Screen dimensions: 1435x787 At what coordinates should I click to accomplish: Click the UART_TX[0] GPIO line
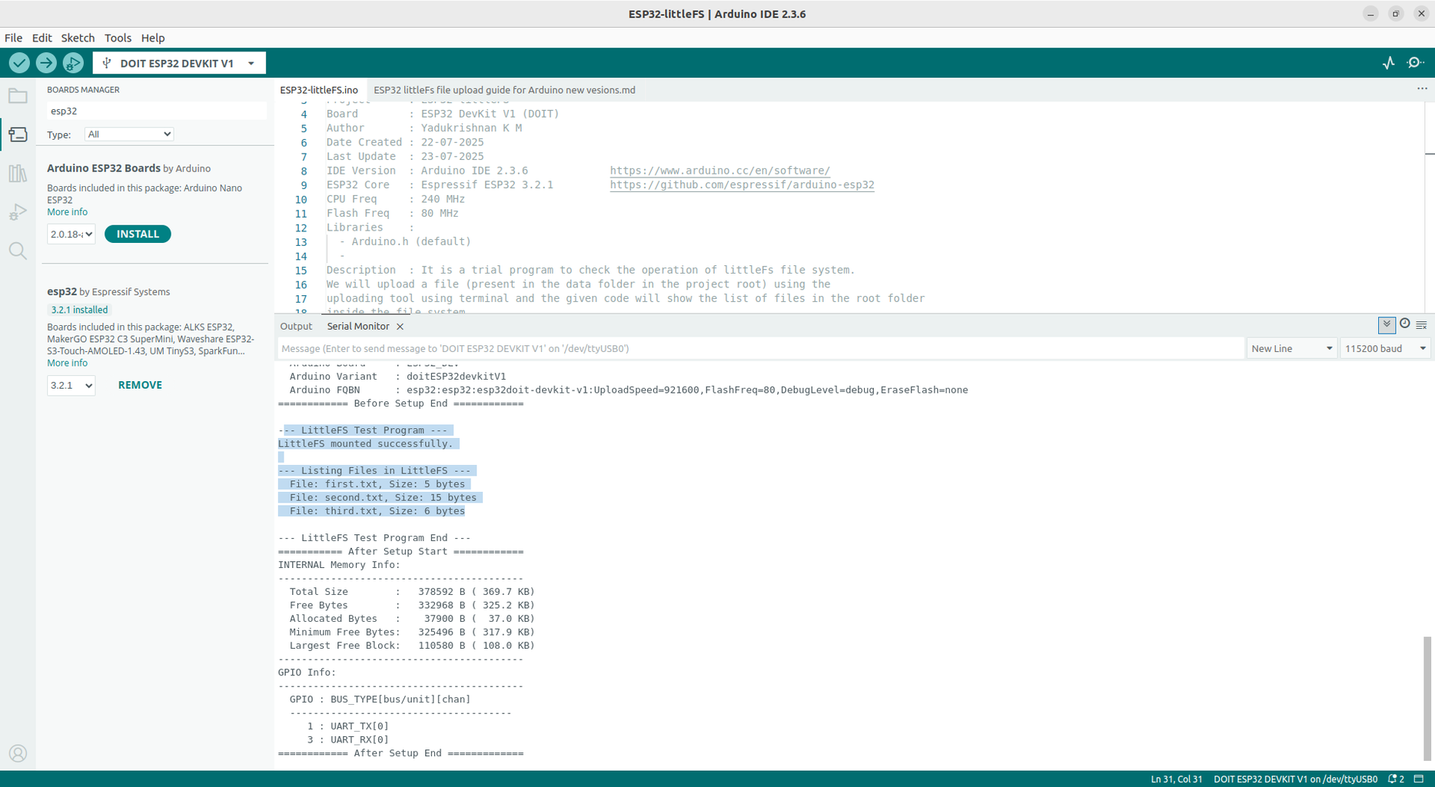(347, 726)
